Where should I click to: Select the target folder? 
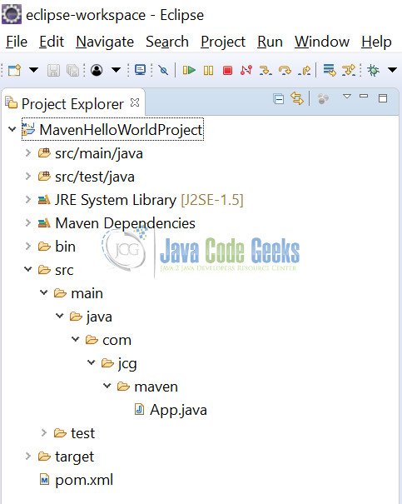click(75, 457)
